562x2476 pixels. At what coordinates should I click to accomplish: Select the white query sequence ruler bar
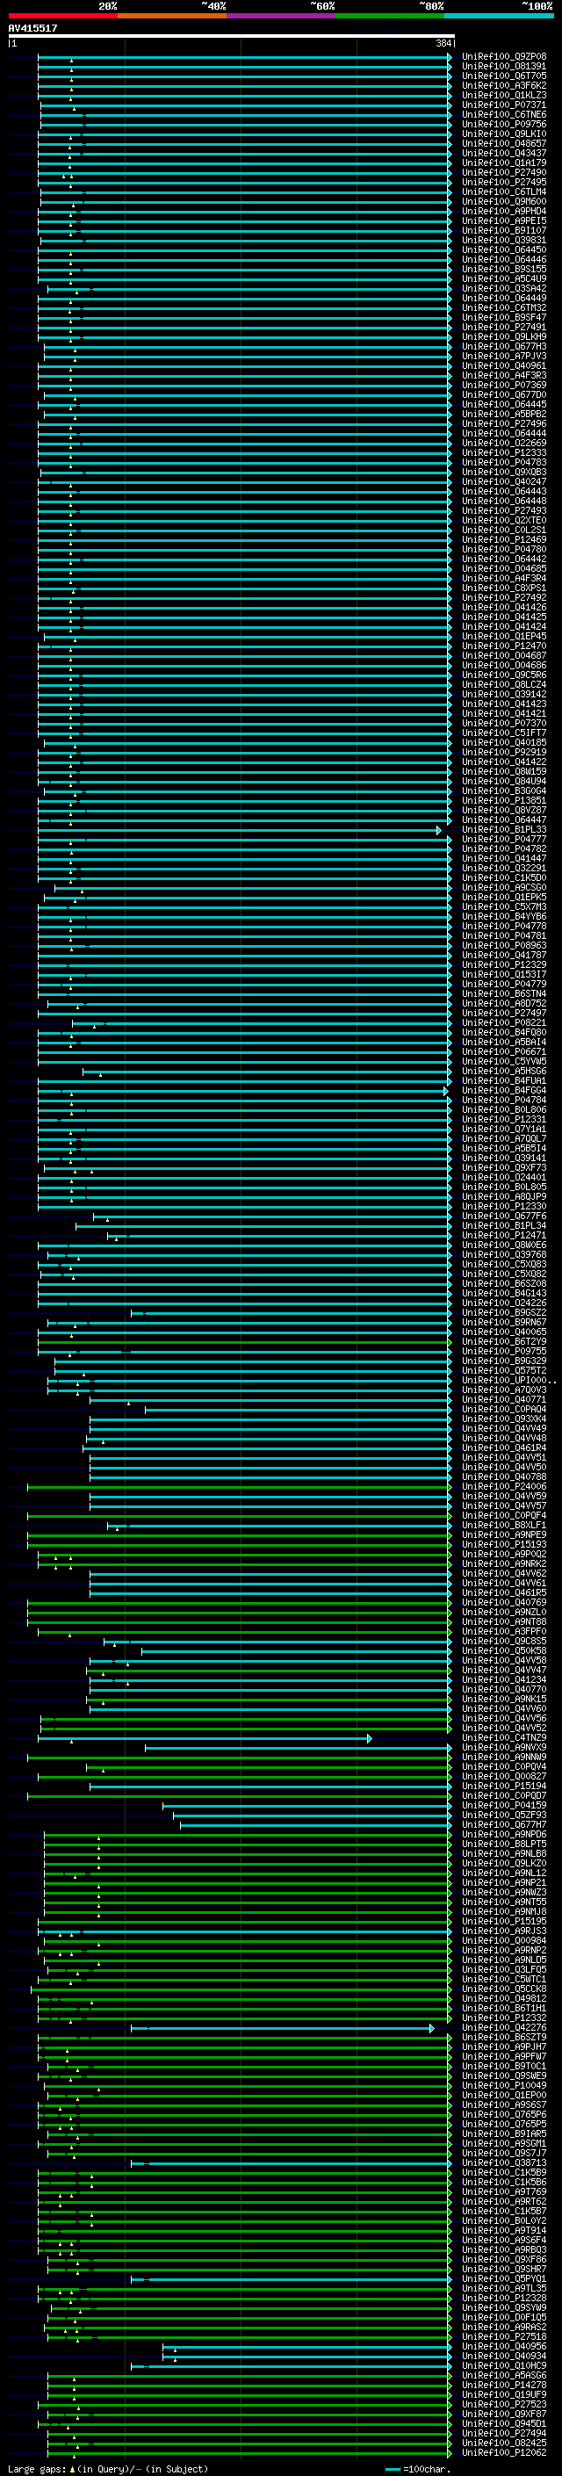(231, 37)
